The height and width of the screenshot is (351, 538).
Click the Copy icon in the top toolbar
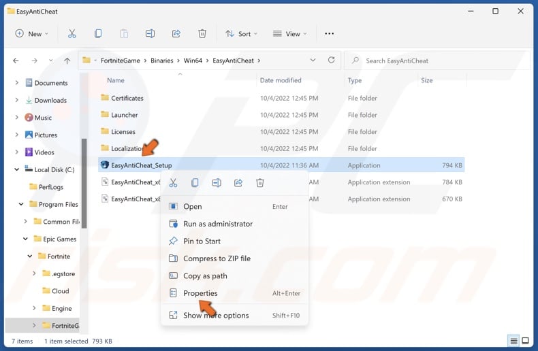[x=98, y=33]
